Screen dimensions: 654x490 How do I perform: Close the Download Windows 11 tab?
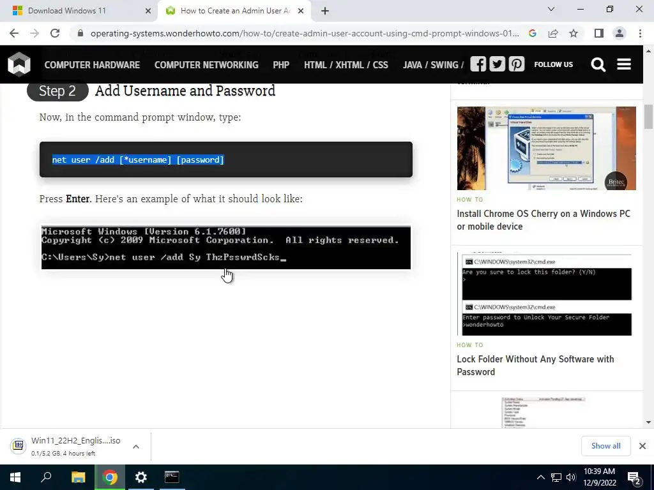(148, 11)
